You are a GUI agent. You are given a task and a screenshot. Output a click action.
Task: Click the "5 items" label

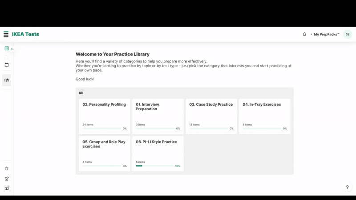[247, 125]
